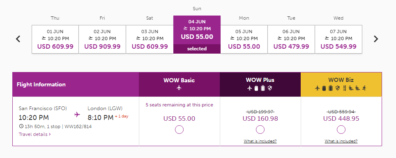Click the meal fork-knife icon in WOW Biz
Screen dimensions: 396x158
344,88
